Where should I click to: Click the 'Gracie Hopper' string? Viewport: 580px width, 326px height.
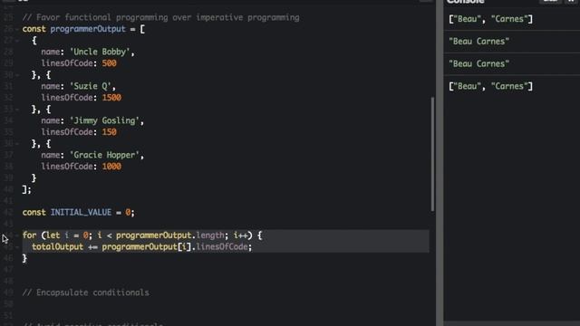(104, 155)
